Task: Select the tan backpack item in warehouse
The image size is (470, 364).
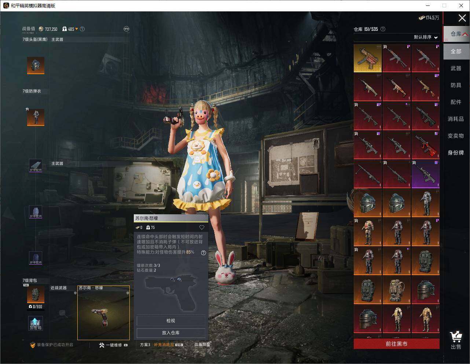Action: (397, 290)
